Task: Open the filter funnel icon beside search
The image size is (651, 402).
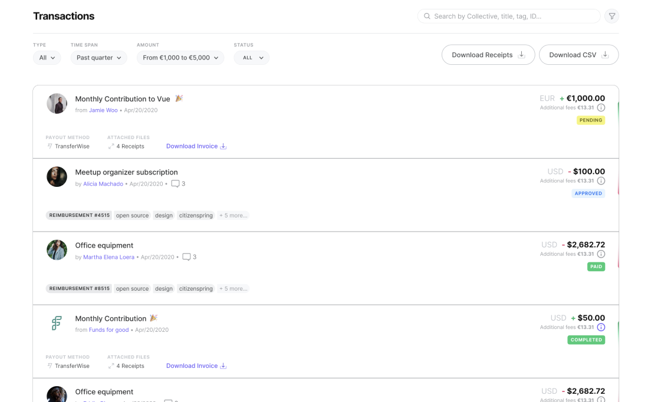Action: 611,16
